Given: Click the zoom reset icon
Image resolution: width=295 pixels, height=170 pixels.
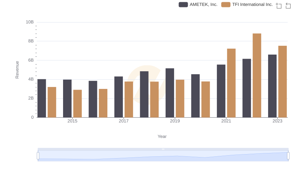Looking at the screenshot, I should point(288,6).
